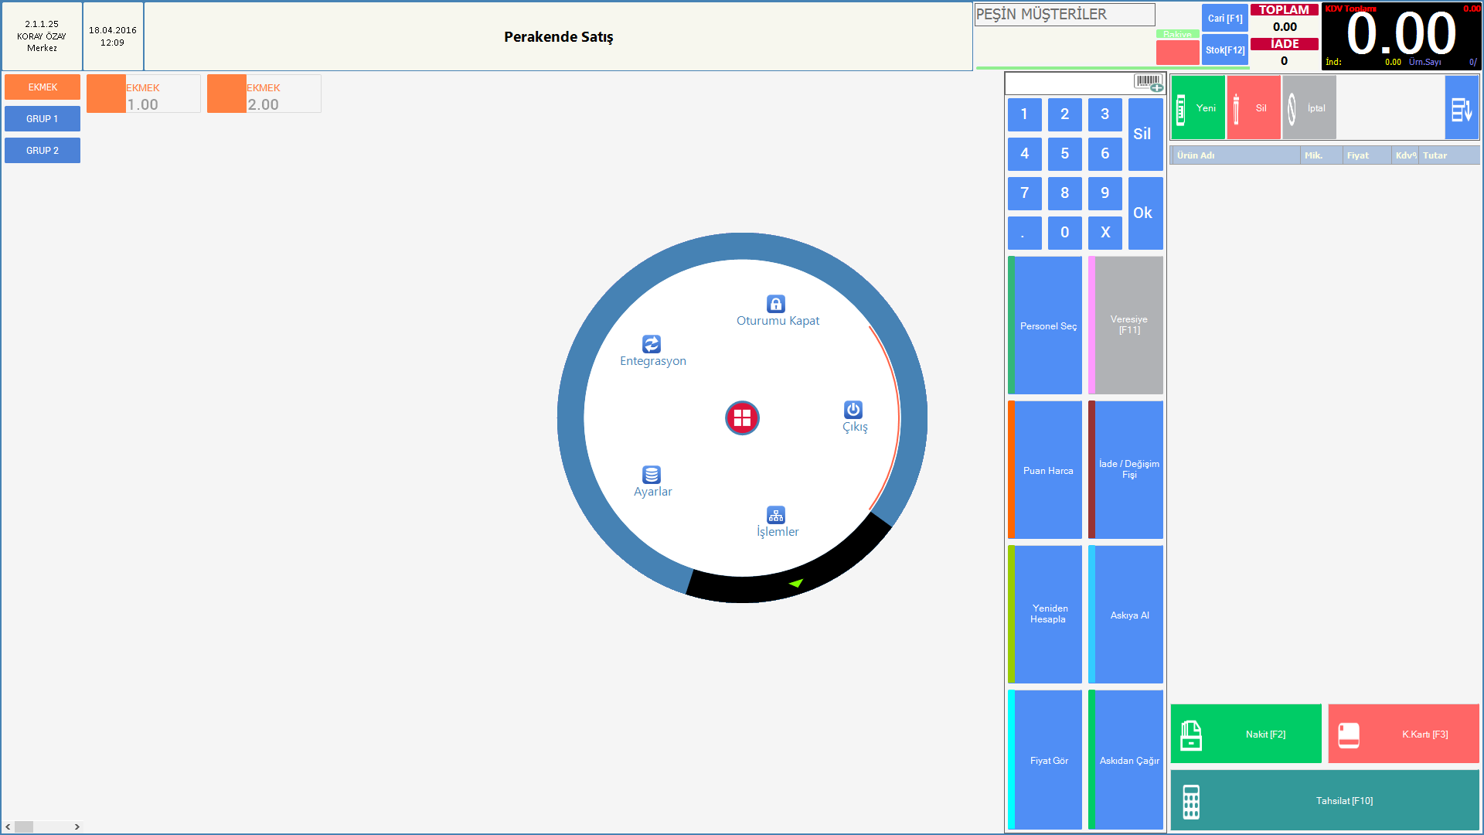
Task: Click the barcode icon in input box
Action: pyautogui.click(x=1149, y=82)
